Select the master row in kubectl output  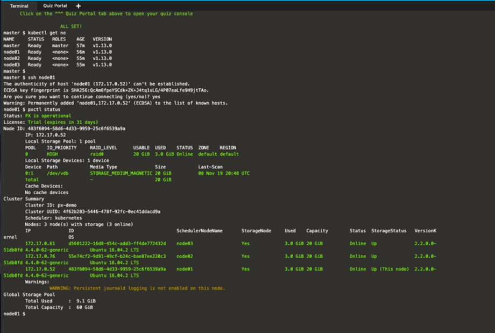pyautogui.click(x=58, y=46)
